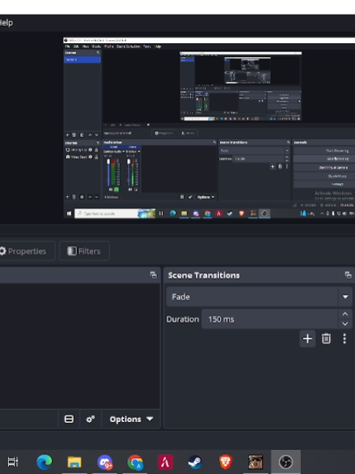
Task: Pop out the Scene Transitions dock
Action: 348,275
